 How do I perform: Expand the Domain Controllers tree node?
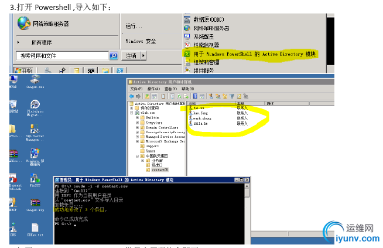tap(137, 127)
